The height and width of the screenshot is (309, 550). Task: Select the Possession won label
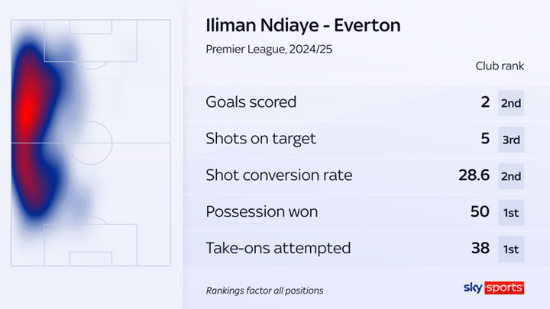262,211
